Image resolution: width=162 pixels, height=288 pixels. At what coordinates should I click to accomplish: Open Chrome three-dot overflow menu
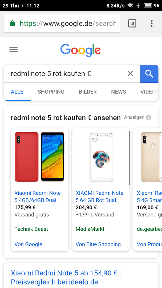152,23
